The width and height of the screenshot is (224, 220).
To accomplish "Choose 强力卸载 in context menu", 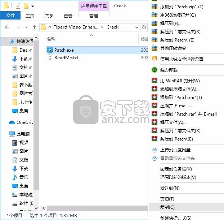I will click(186, 70).
